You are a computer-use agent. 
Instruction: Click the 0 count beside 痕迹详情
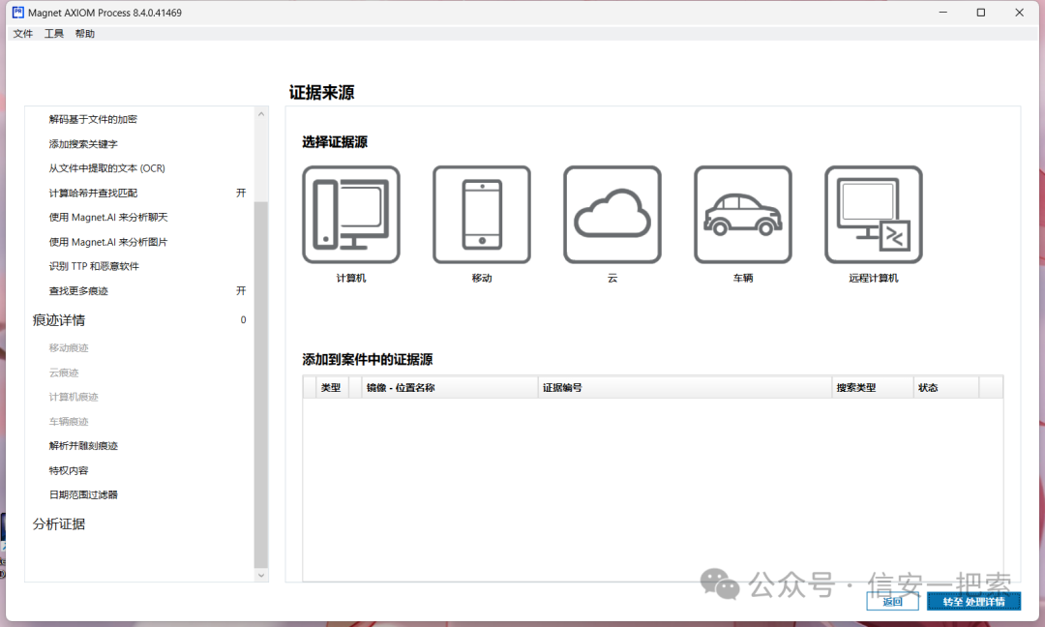[243, 320]
